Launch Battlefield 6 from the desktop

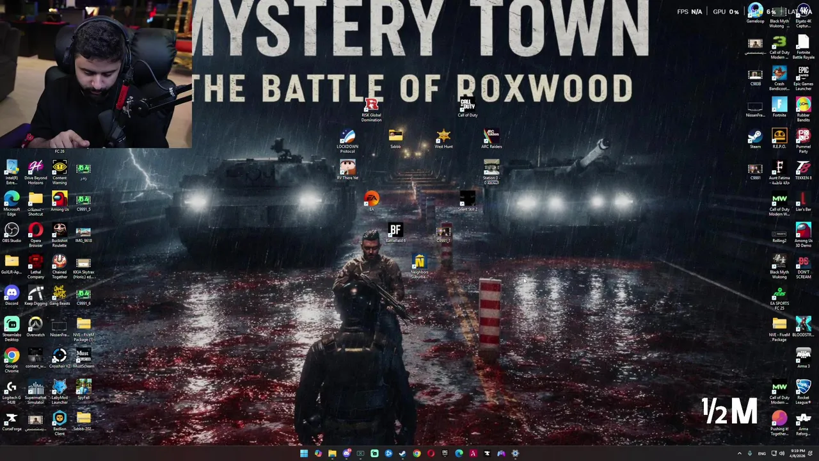click(395, 232)
